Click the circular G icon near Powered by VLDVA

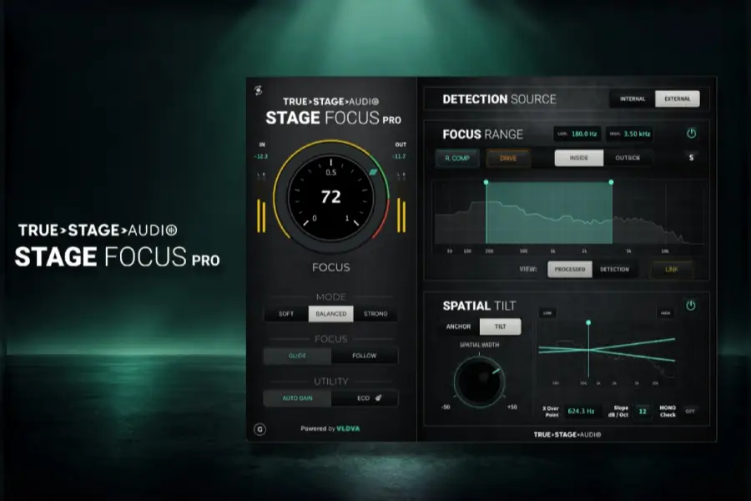point(260,429)
